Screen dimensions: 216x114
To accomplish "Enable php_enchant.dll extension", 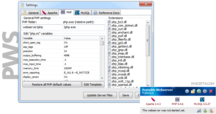I will pos(109,32).
